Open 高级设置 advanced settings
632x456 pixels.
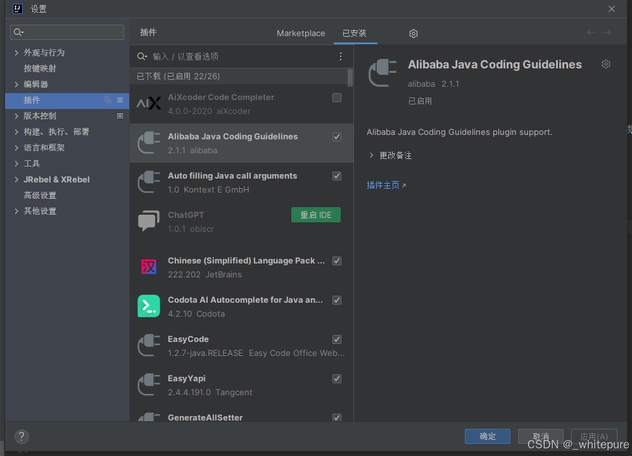(x=40, y=195)
